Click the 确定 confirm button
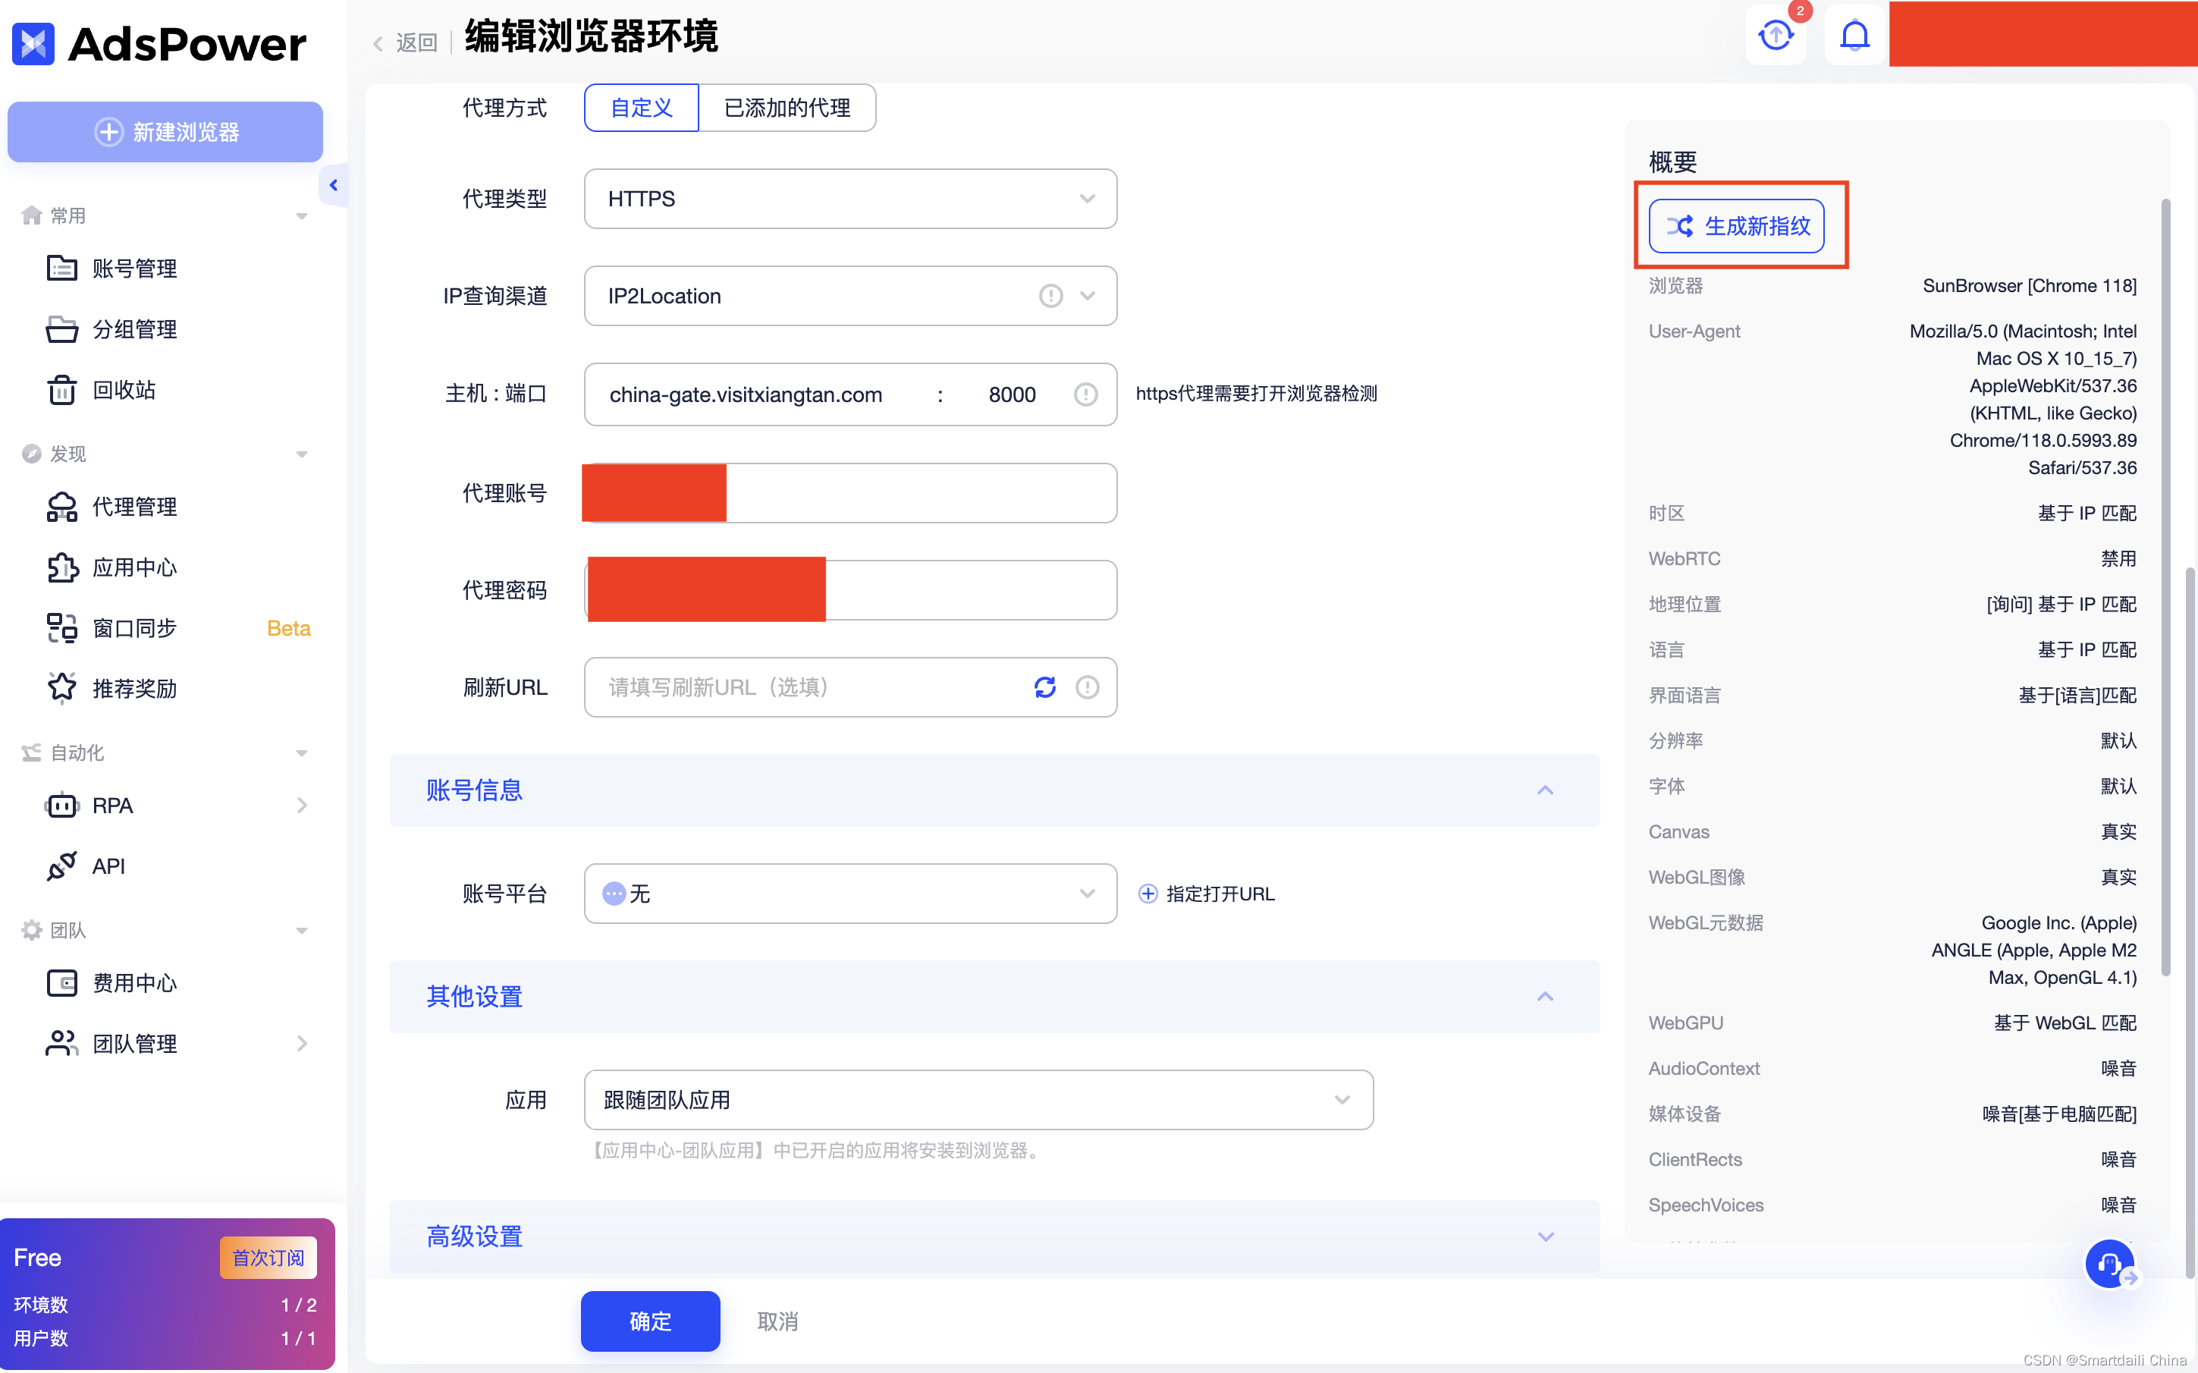The image size is (2198, 1373). 650,1321
